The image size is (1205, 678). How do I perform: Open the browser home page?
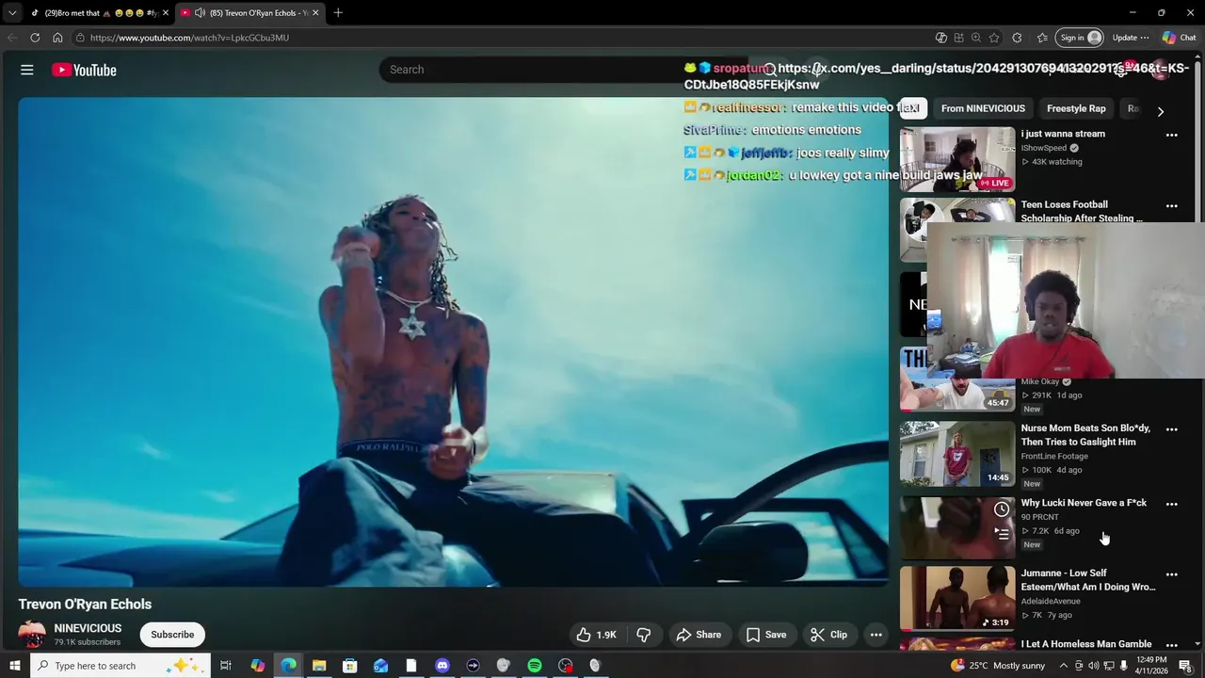[57, 38]
